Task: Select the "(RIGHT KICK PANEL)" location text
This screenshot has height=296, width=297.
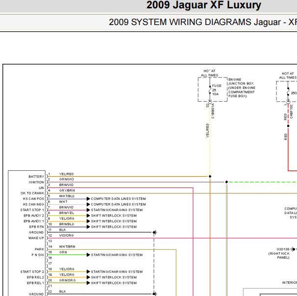Action: [279, 255]
